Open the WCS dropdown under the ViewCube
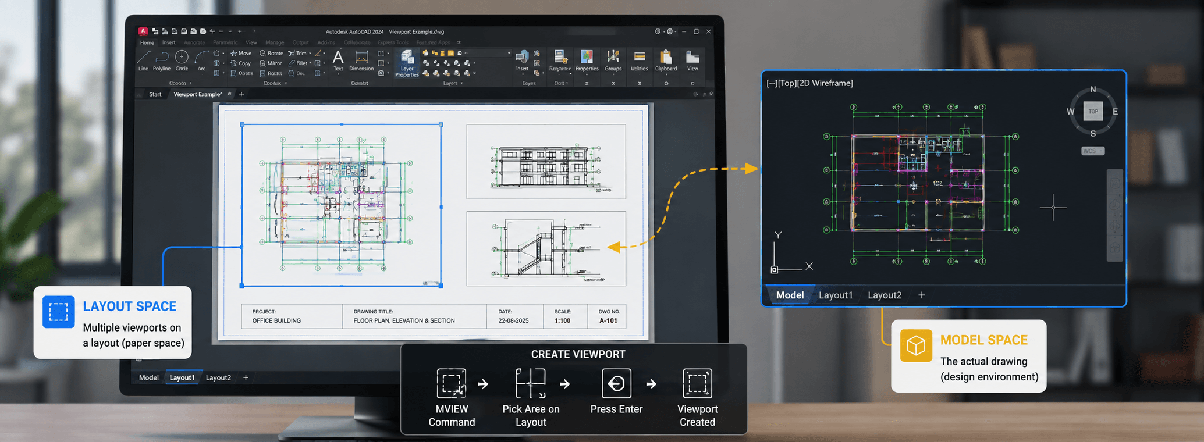The height and width of the screenshot is (442, 1204). coord(1093,151)
